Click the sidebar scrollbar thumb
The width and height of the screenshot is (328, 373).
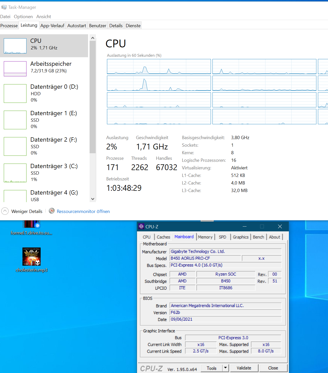tap(93, 97)
